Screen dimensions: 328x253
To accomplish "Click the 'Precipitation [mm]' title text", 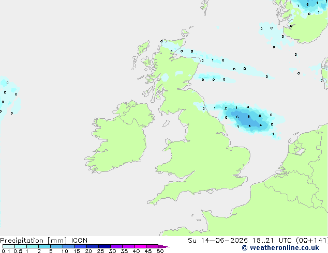I will coord(33,241).
